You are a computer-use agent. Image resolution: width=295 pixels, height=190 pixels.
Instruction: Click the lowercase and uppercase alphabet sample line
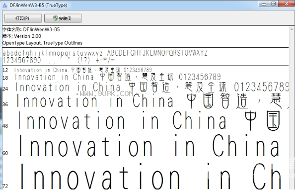pyautogui.click(x=105, y=53)
